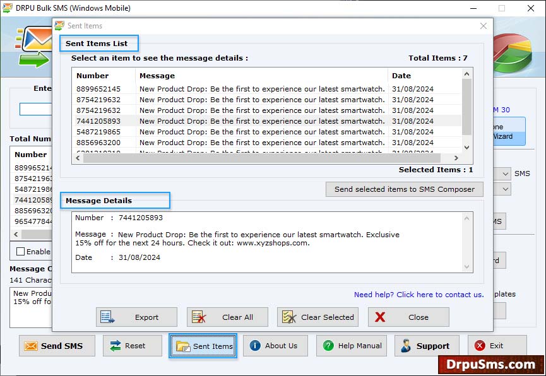This screenshot has height=376, width=546.
Task: Click the sent items list scroll up arrow
Action: [467, 74]
